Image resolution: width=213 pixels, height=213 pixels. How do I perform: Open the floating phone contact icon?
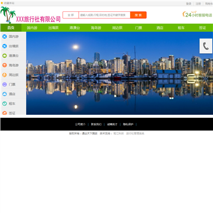click(206, 46)
